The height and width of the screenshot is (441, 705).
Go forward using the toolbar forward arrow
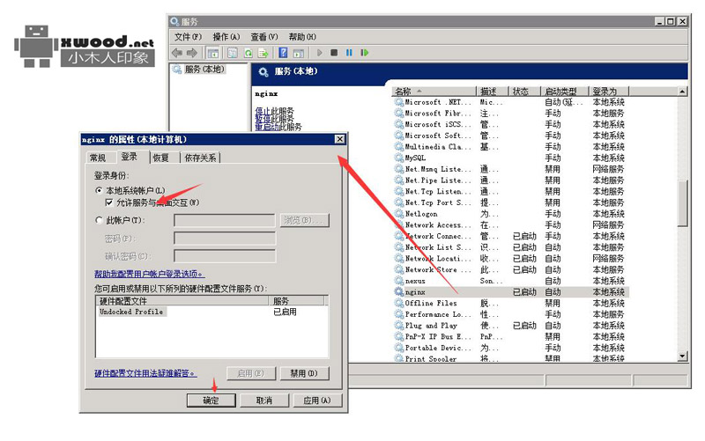point(192,53)
